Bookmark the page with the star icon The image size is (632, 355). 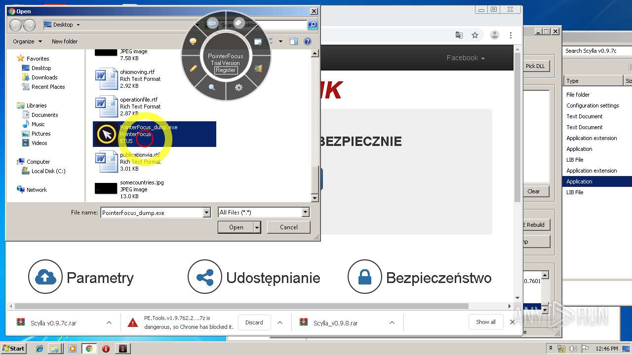pos(475,35)
